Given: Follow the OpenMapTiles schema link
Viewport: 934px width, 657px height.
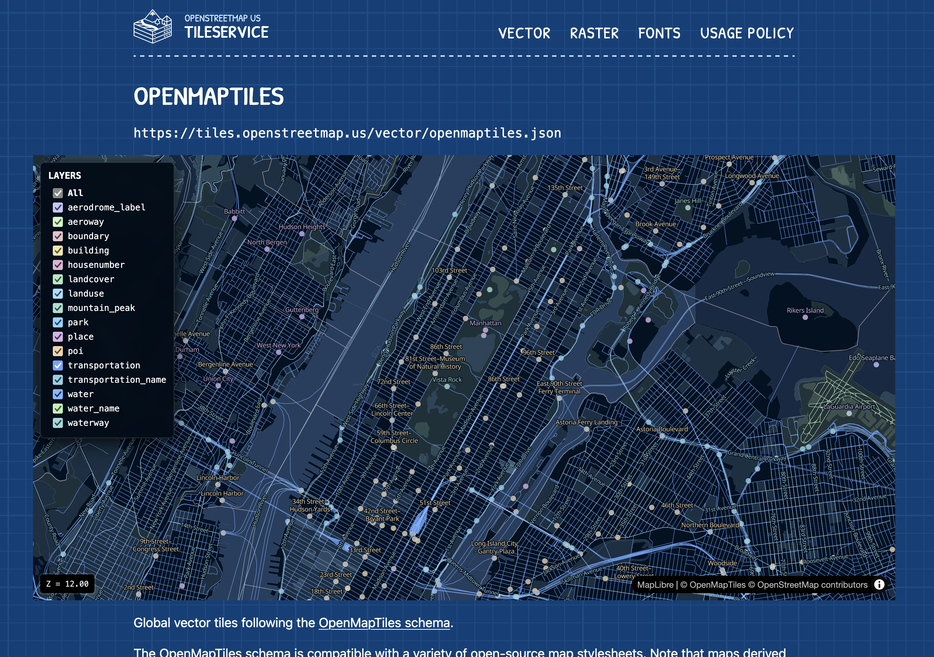Looking at the screenshot, I should pos(384,623).
